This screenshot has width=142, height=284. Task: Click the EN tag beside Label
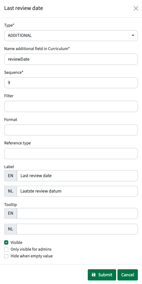pyautogui.click(x=11, y=176)
